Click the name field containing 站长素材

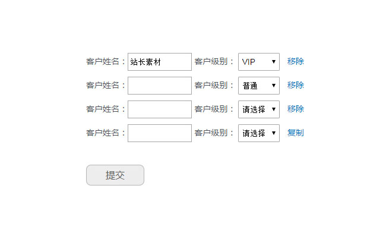pos(159,62)
